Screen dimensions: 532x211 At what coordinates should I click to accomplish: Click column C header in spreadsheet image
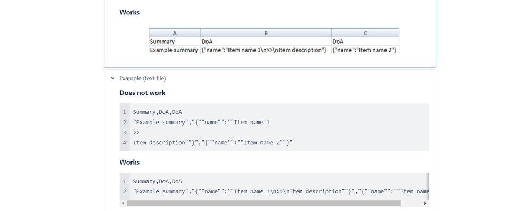[365, 33]
